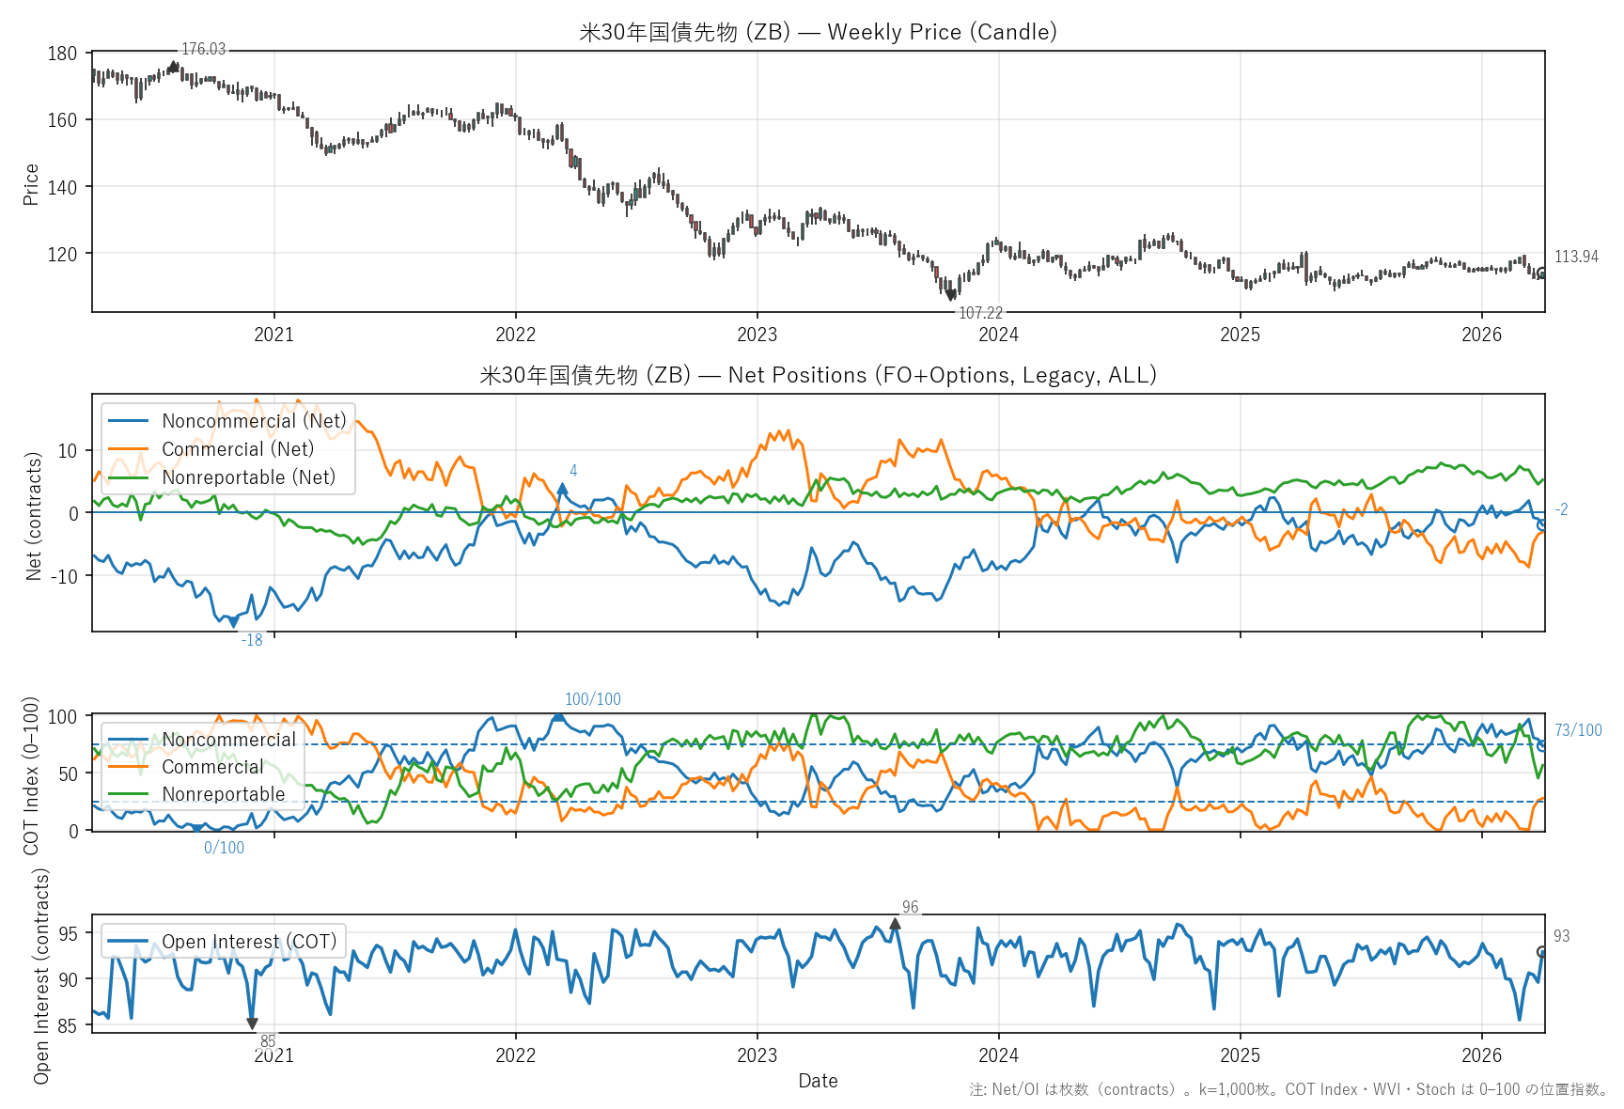Viewport: 1624px width, 1109px height.
Task: Click the price high triangle marker at 176.03
Action: pos(173,66)
